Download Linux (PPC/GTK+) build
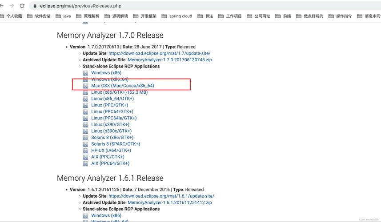This screenshot has height=222, width=381. point(109,105)
